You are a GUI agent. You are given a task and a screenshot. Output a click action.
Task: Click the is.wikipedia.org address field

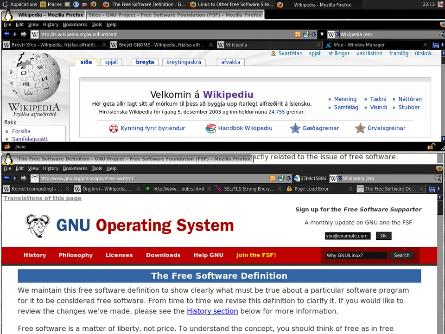166,34
